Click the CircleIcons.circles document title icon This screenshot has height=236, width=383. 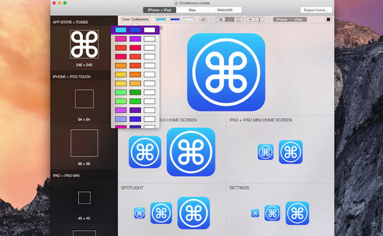click(x=176, y=3)
